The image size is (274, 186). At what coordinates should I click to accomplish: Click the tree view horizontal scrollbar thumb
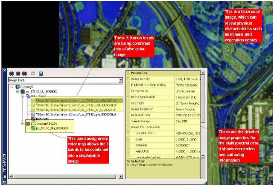click(x=64, y=177)
